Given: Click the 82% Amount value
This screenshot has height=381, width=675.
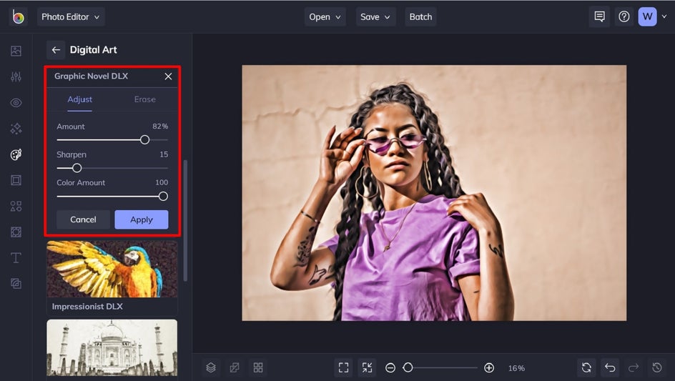Looking at the screenshot, I should pos(160,126).
